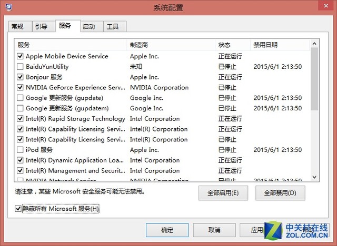Viewport: 337px width, 246px height.
Task: Click the 未知 manufacturer cell
Action: point(136,67)
